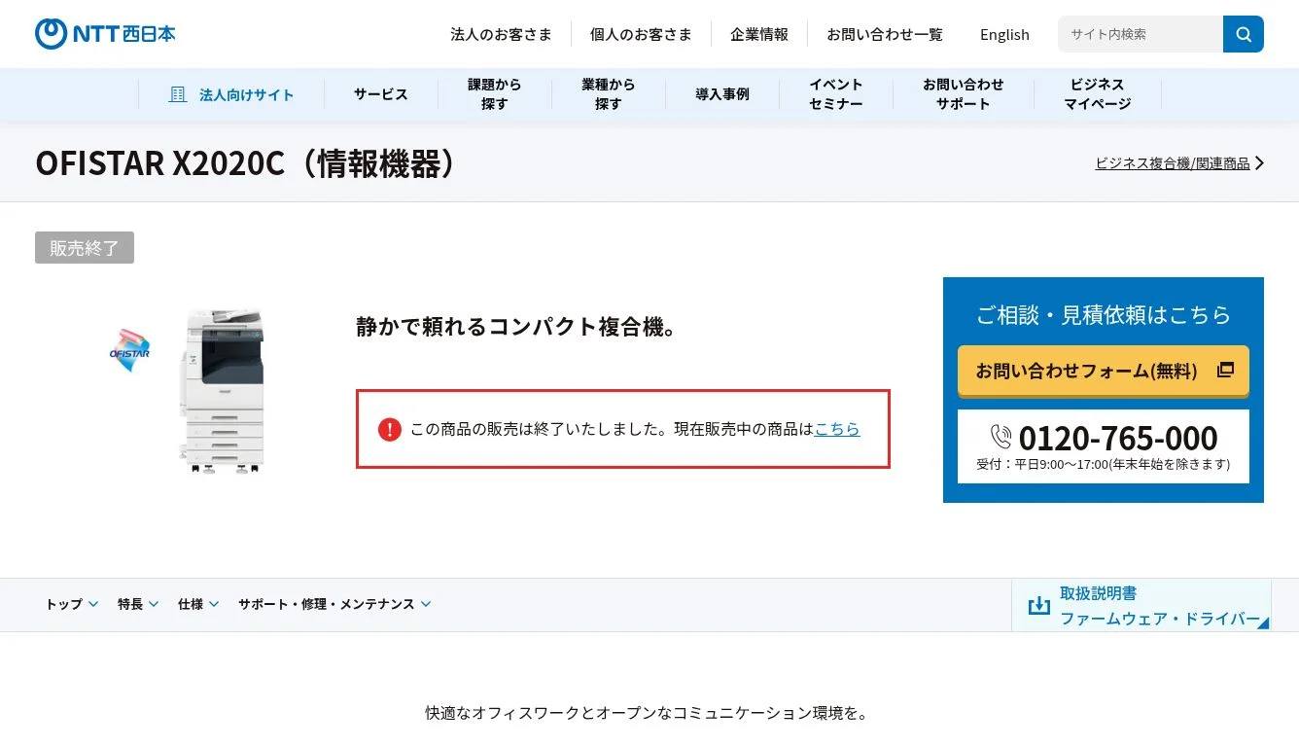Click the red exclamation warning icon
The width and height of the screenshot is (1299, 747).
coord(390,429)
